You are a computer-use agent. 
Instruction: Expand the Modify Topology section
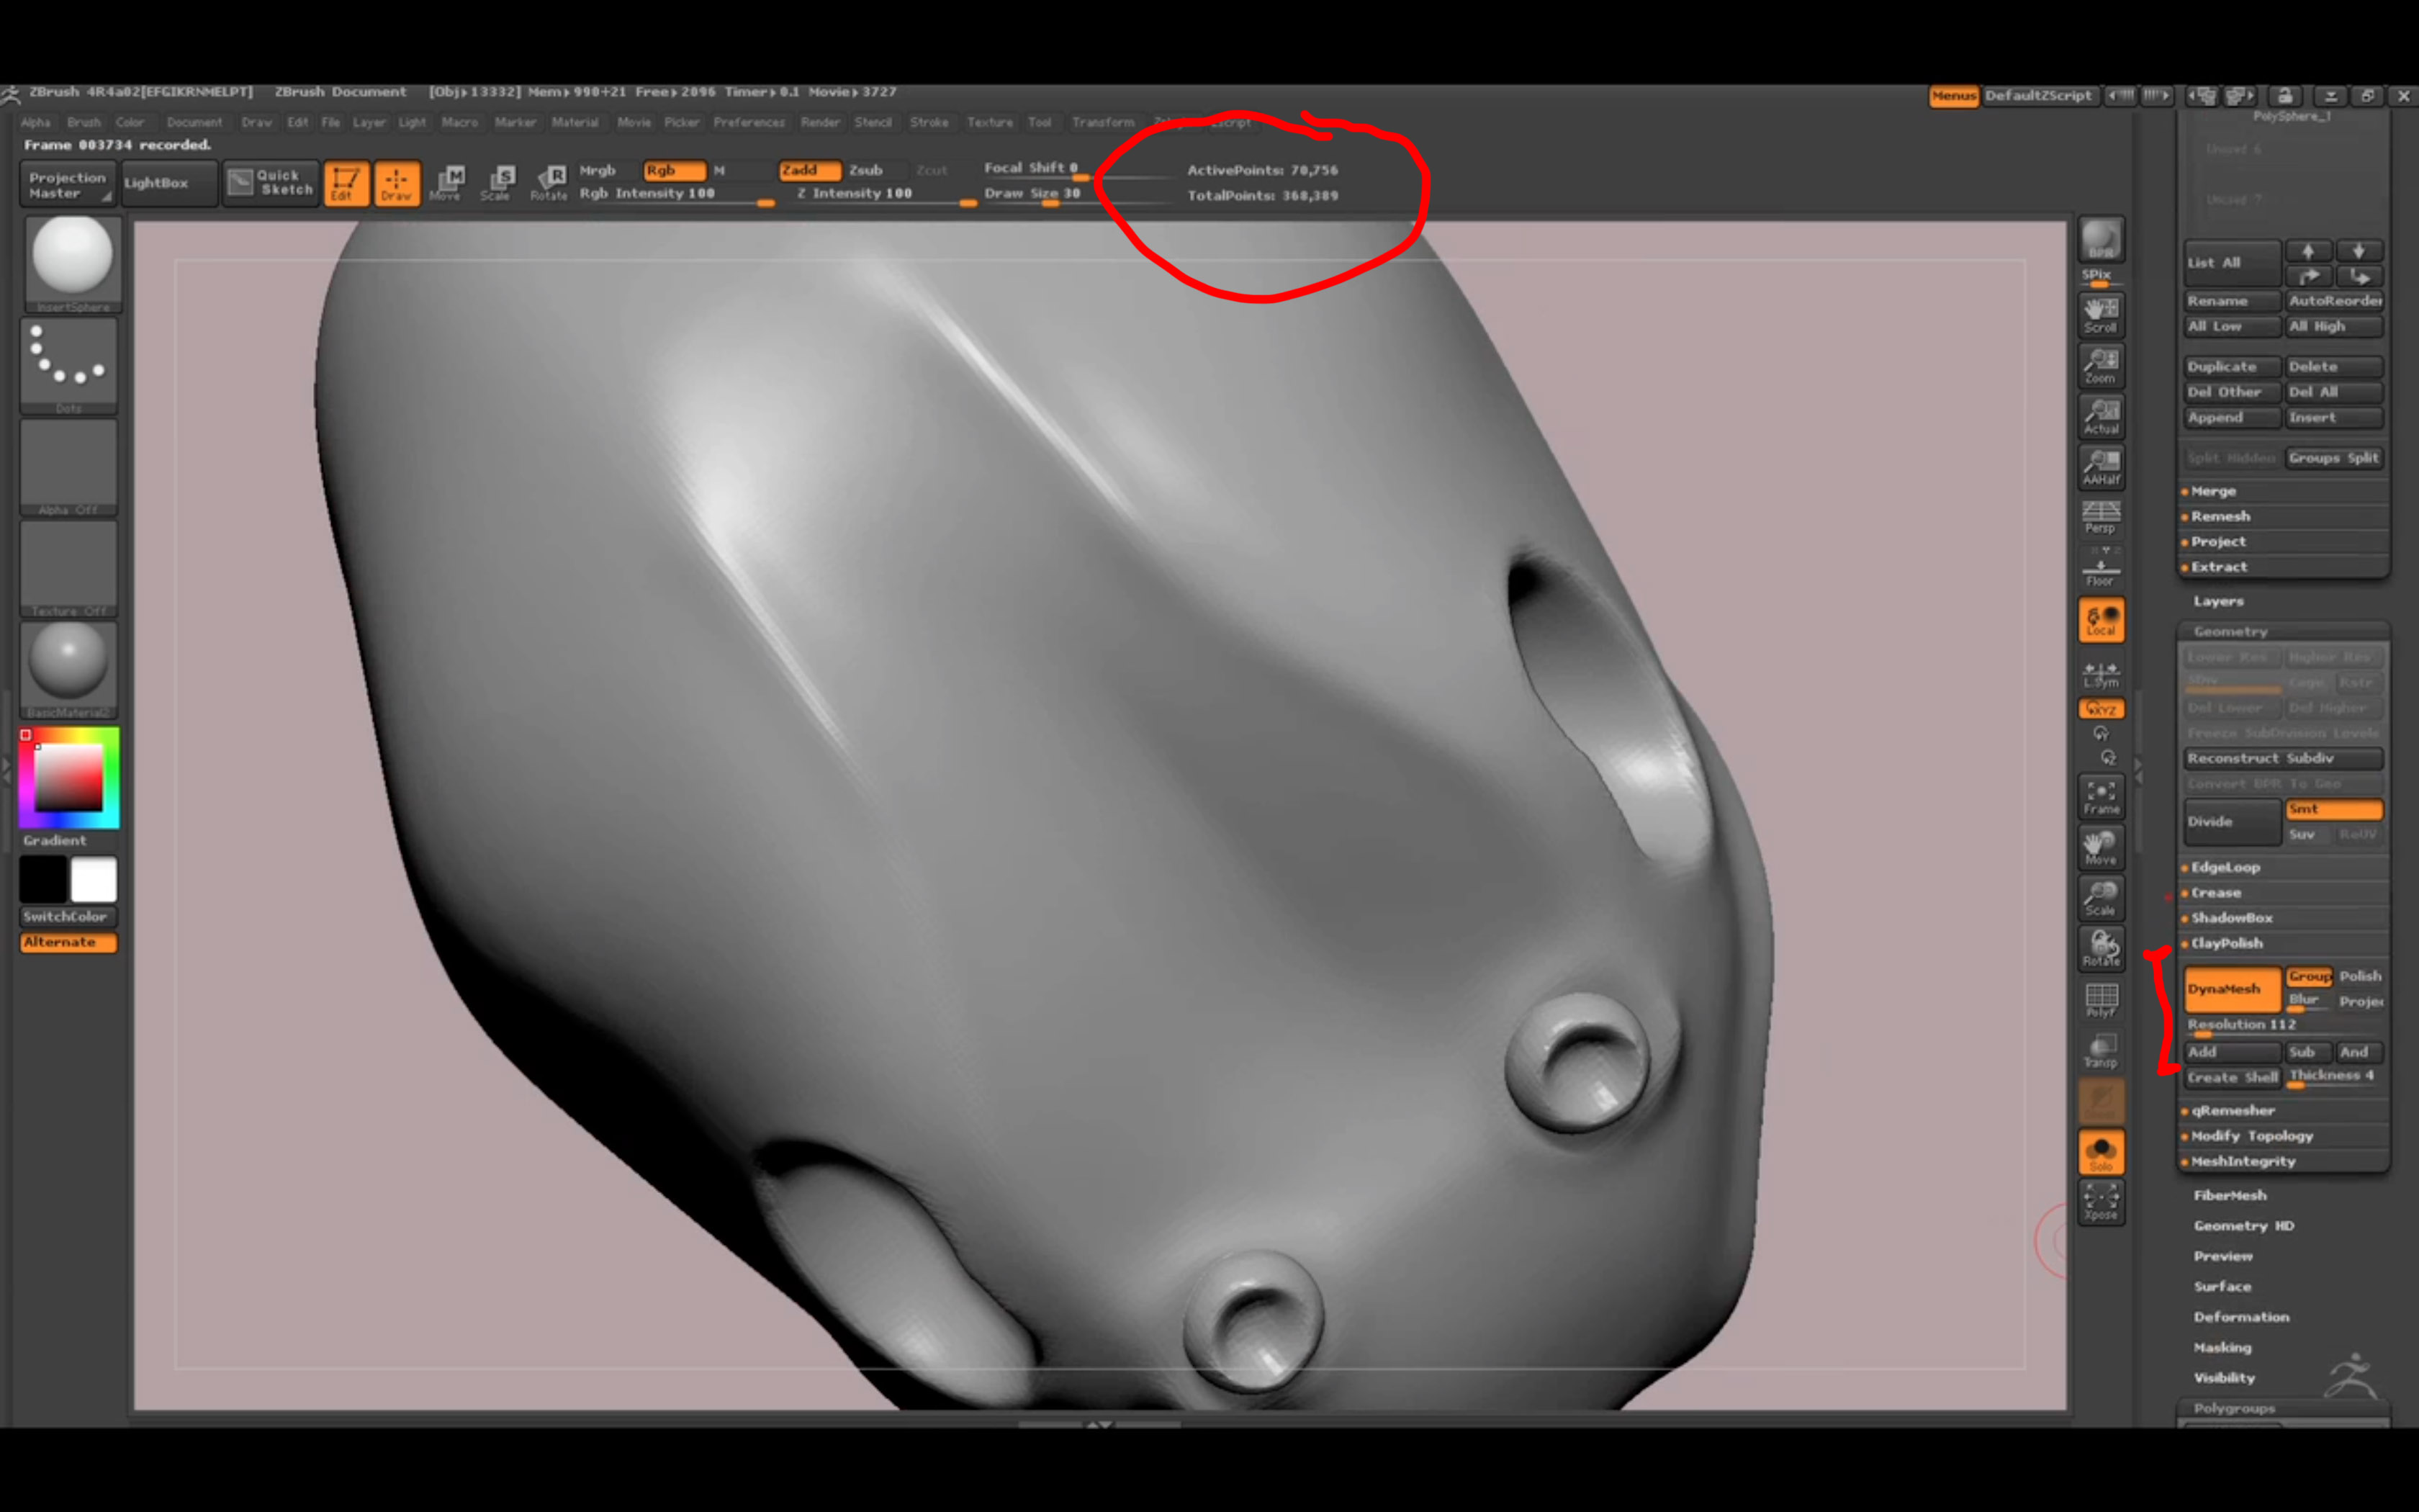click(x=2251, y=1136)
